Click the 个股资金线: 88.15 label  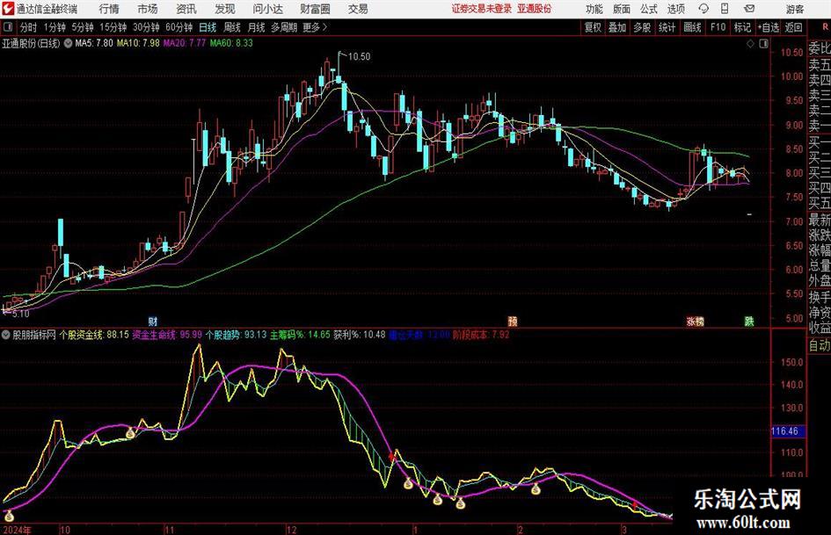click(x=94, y=335)
